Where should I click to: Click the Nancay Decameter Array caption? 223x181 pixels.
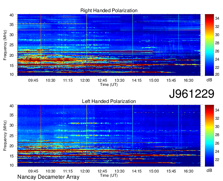[48, 177]
